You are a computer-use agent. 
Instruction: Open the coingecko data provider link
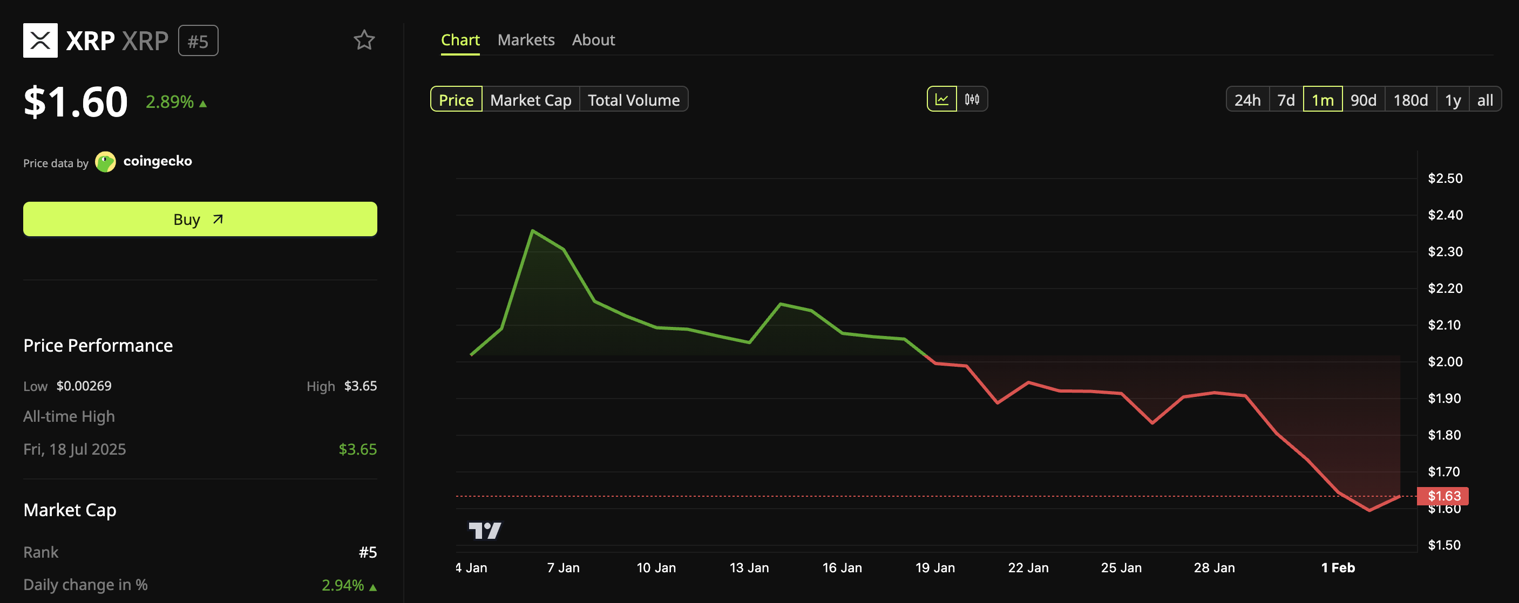[157, 161]
